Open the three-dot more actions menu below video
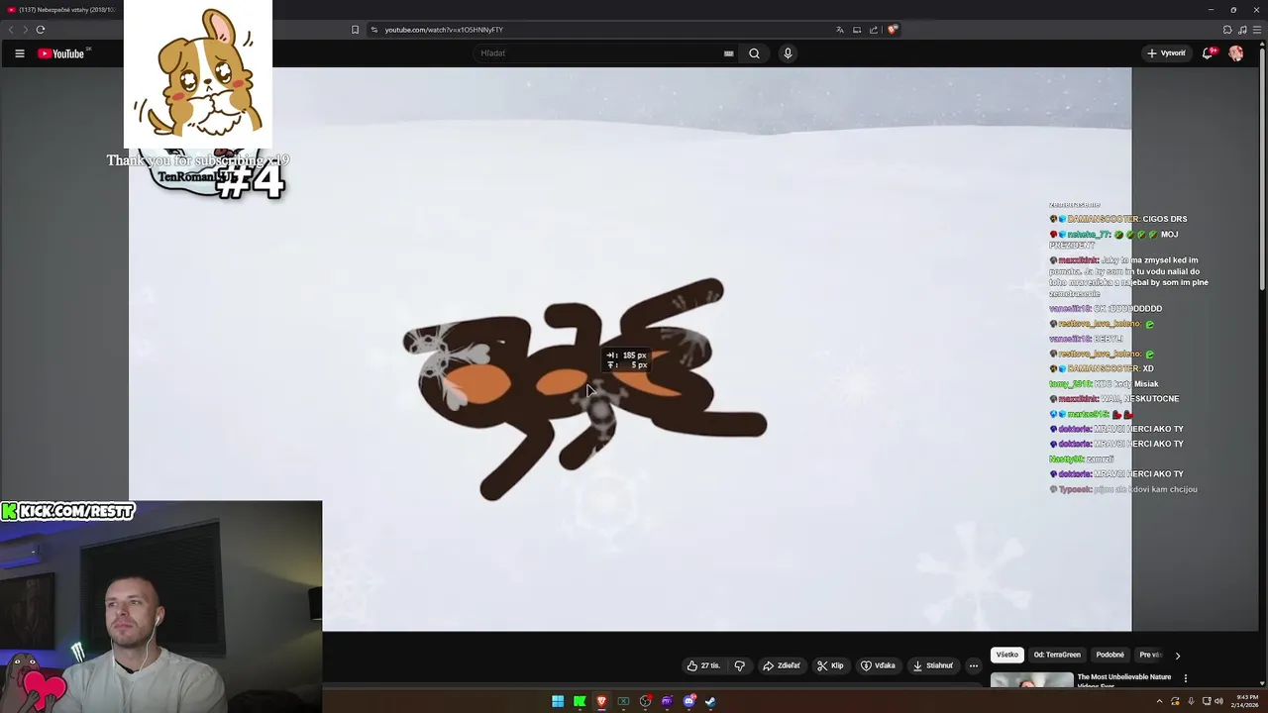 [973, 665]
